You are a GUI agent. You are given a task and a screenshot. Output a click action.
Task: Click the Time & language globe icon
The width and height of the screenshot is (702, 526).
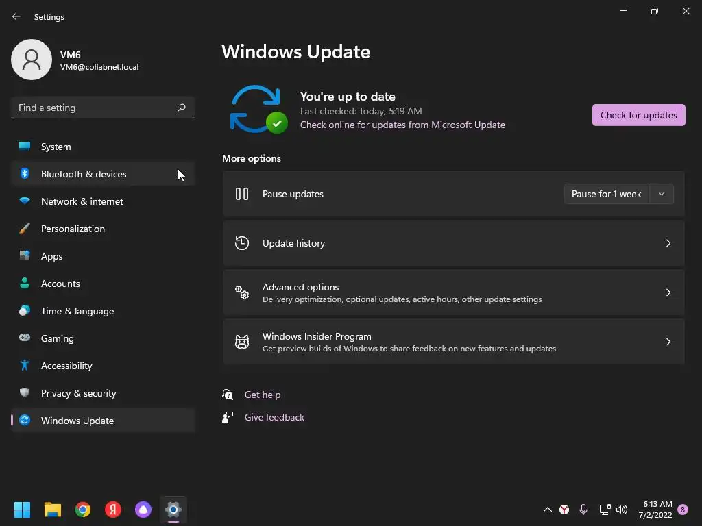(x=25, y=310)
